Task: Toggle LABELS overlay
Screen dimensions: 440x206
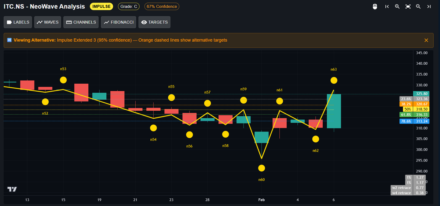Action: point(18,22)
